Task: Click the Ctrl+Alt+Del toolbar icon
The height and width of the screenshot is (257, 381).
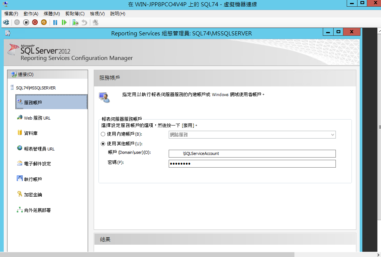Action: coord(6,23)
